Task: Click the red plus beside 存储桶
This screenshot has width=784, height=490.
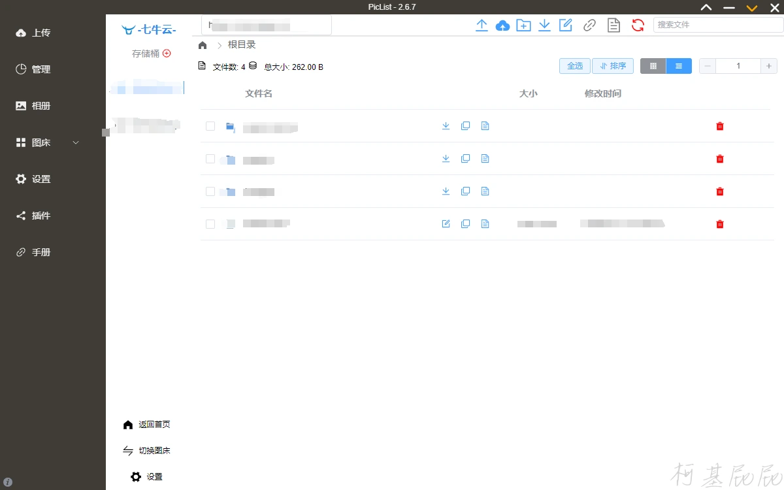Action: tap(167, 54)
